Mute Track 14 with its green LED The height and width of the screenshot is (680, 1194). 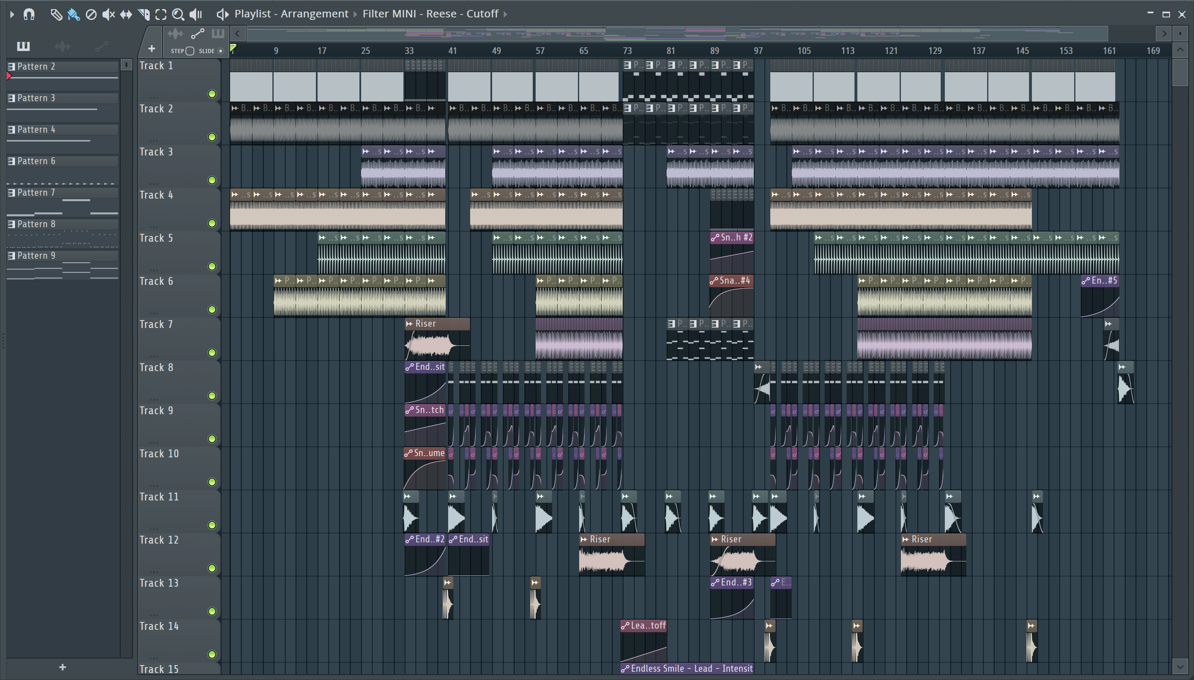[212, 655]
